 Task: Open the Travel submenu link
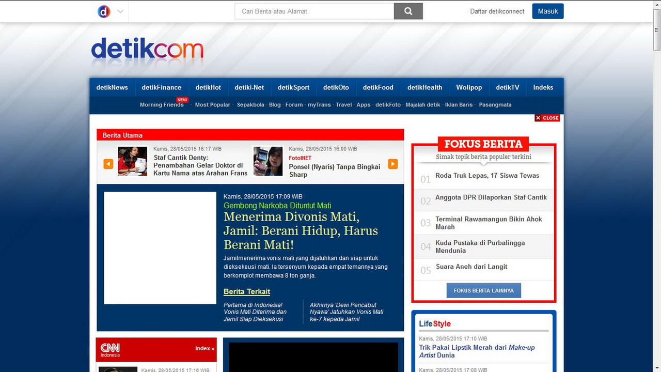pos(343,105)
